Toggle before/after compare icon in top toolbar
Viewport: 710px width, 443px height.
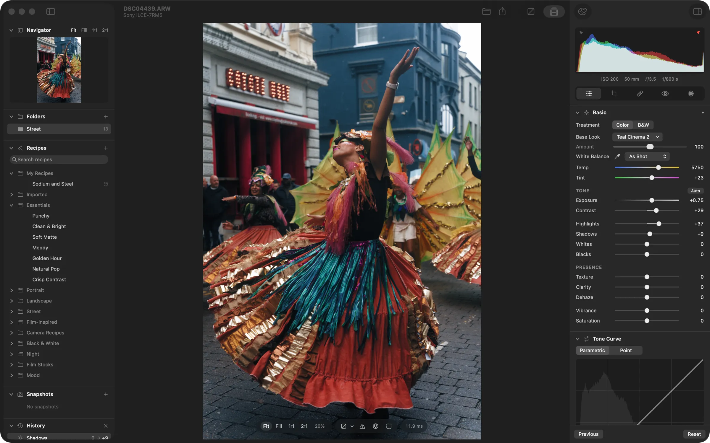pos(531,12)
